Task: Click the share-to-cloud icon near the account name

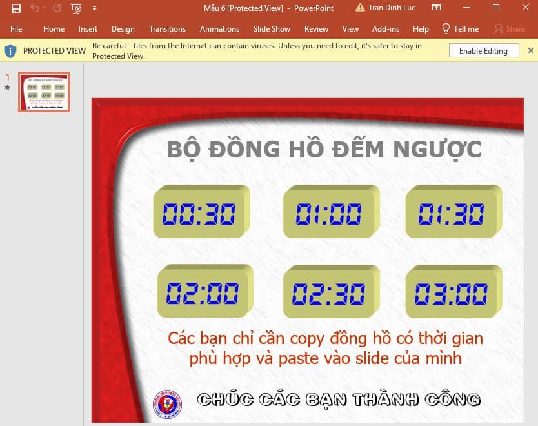Action: coord(436,8)
